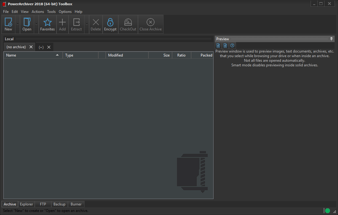Click the Preview panel title
The width and height of the screenshot is (338, 215).
coord(222,39)
